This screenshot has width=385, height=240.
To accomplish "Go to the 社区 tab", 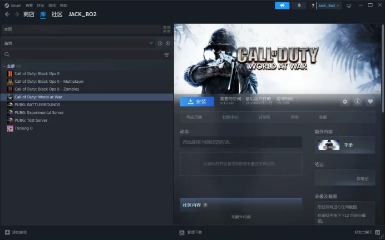I will (57, 14).
